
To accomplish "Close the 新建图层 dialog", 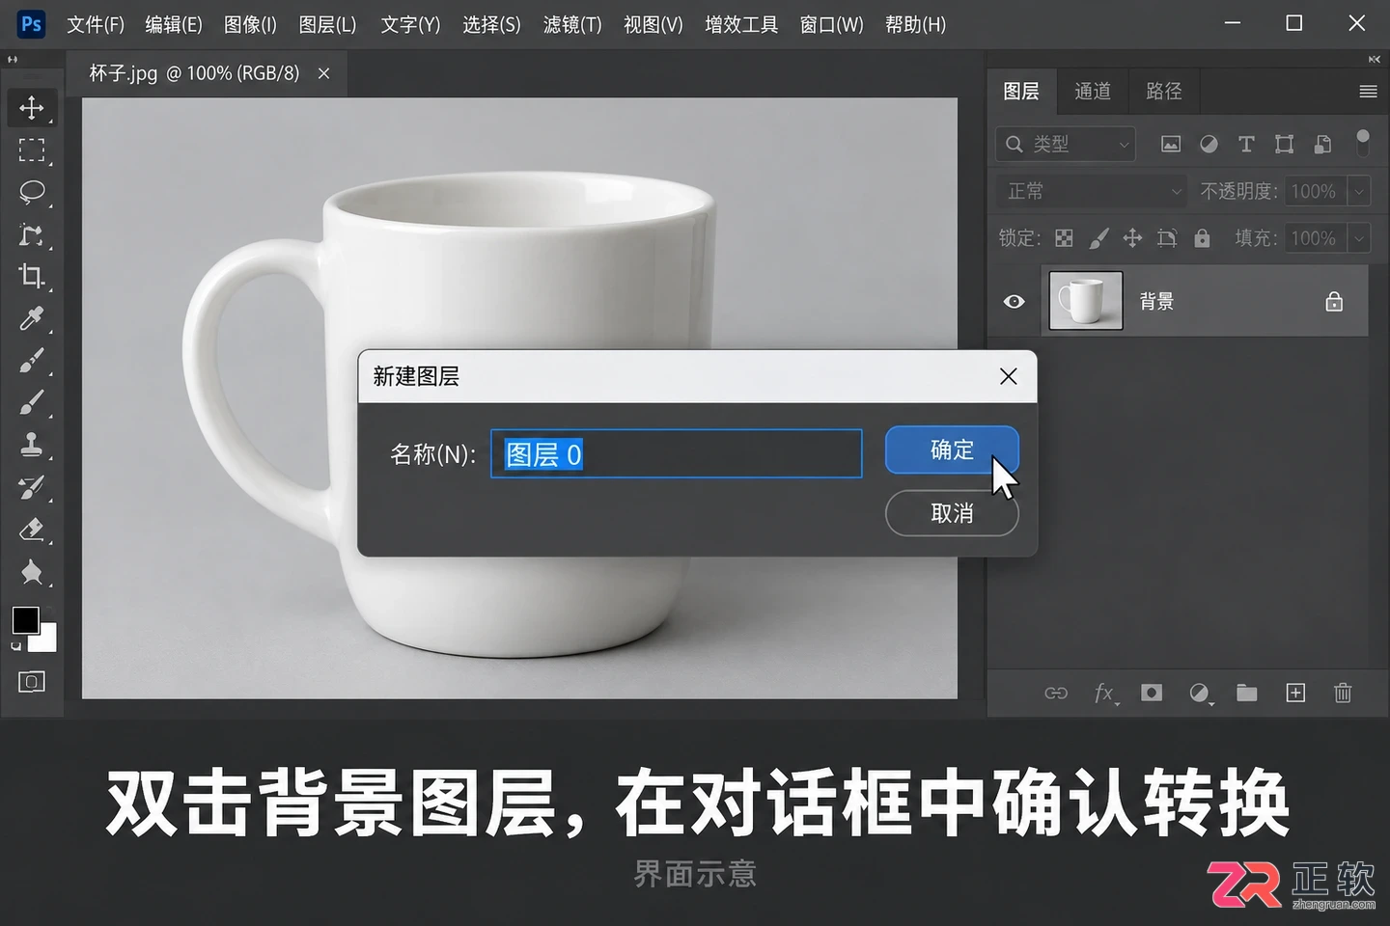I will (x=1009, y=376).
